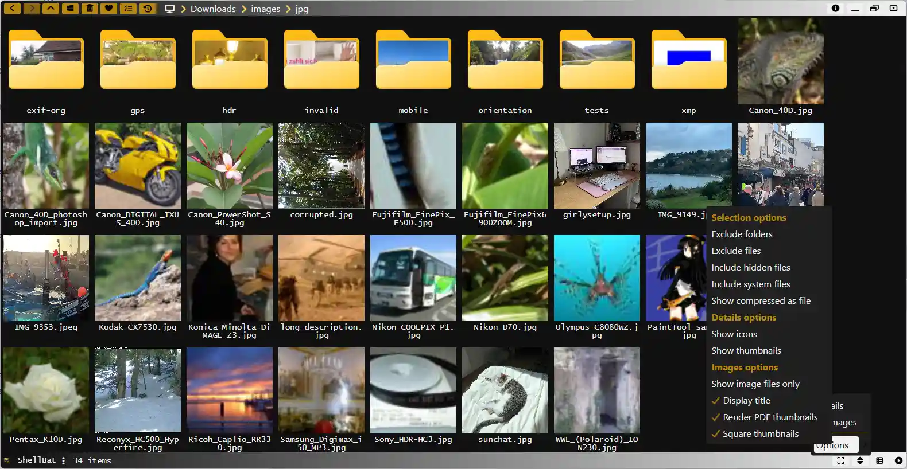The image size is (907, 469).
Task: Select Canon_PowerShot_S40.jpg flower thumbnail
Action: (230, 166)
